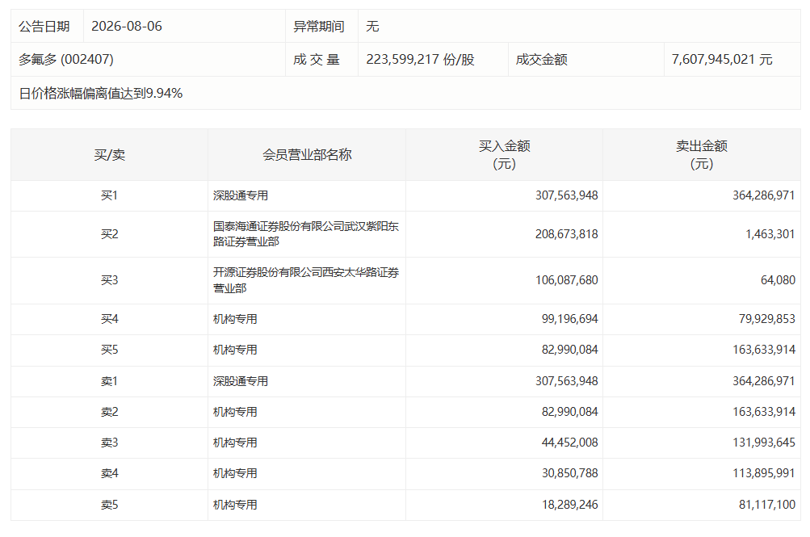Click stock name 多氟多 (002407)
Screen dimensions: 810x537
[x=66, y=60]
